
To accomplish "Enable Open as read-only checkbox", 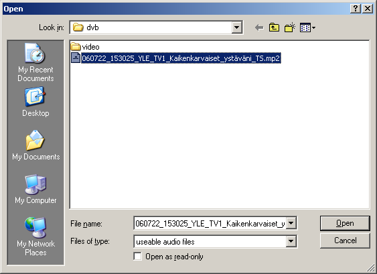I will [137, 257].
